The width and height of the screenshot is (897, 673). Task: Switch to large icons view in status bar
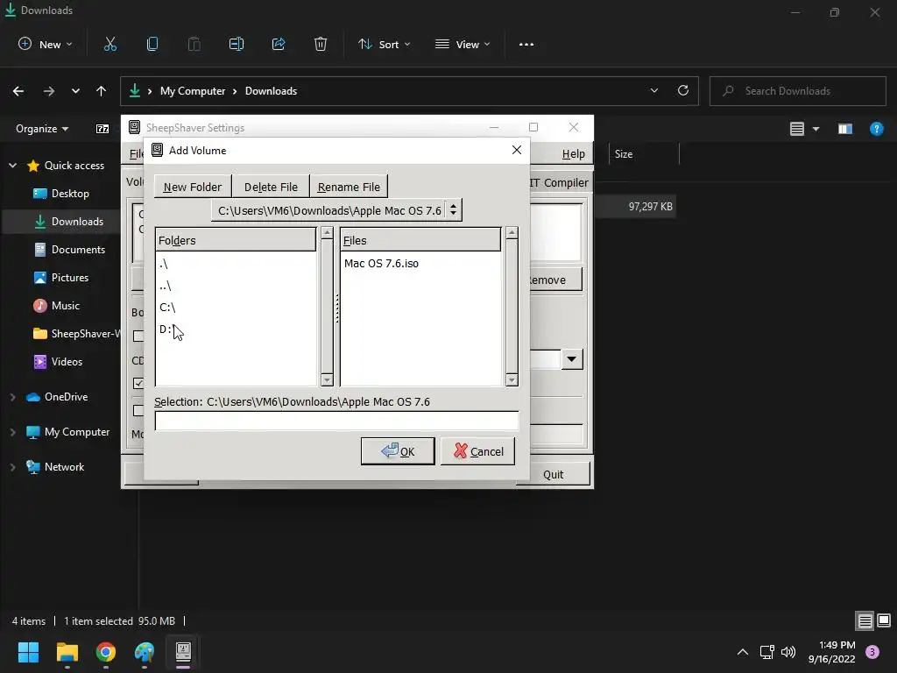[884, 620]
